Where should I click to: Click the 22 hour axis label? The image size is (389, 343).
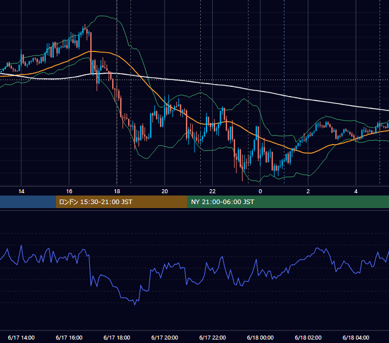click(212, 192)
